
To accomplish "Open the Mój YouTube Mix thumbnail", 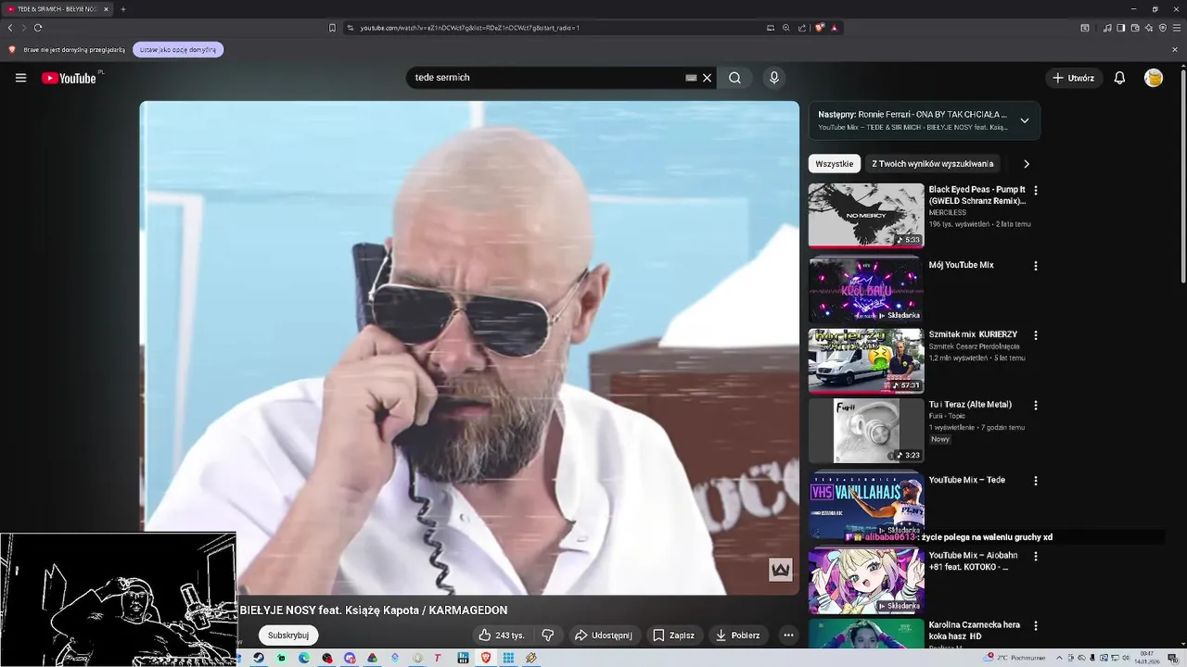I will [x=866, y=290].
